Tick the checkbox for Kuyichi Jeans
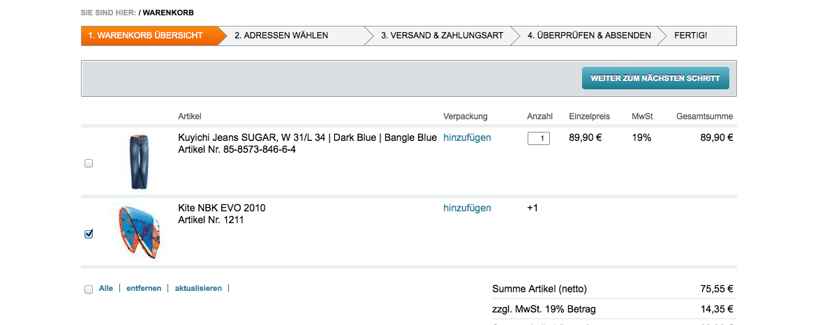Screen dimensions: 834x325 click(x=89, y=164)
